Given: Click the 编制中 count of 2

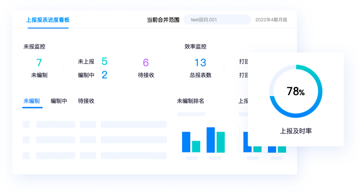Looking at the screenshot, I should tap(104, 75).
